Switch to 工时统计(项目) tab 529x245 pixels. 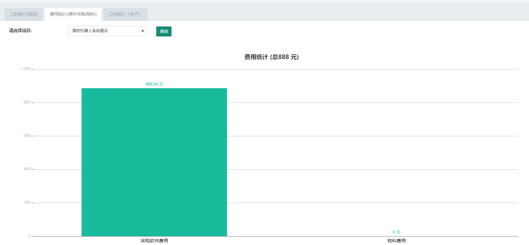click(x=24, y=14)
